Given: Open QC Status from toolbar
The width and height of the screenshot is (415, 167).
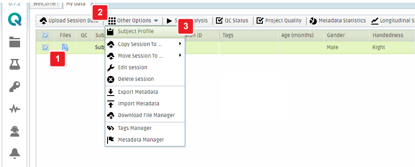Looking at the screenshot, I should pos(232,21).
